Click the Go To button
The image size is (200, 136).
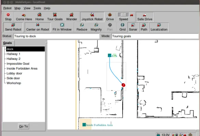tap(24, 126)
